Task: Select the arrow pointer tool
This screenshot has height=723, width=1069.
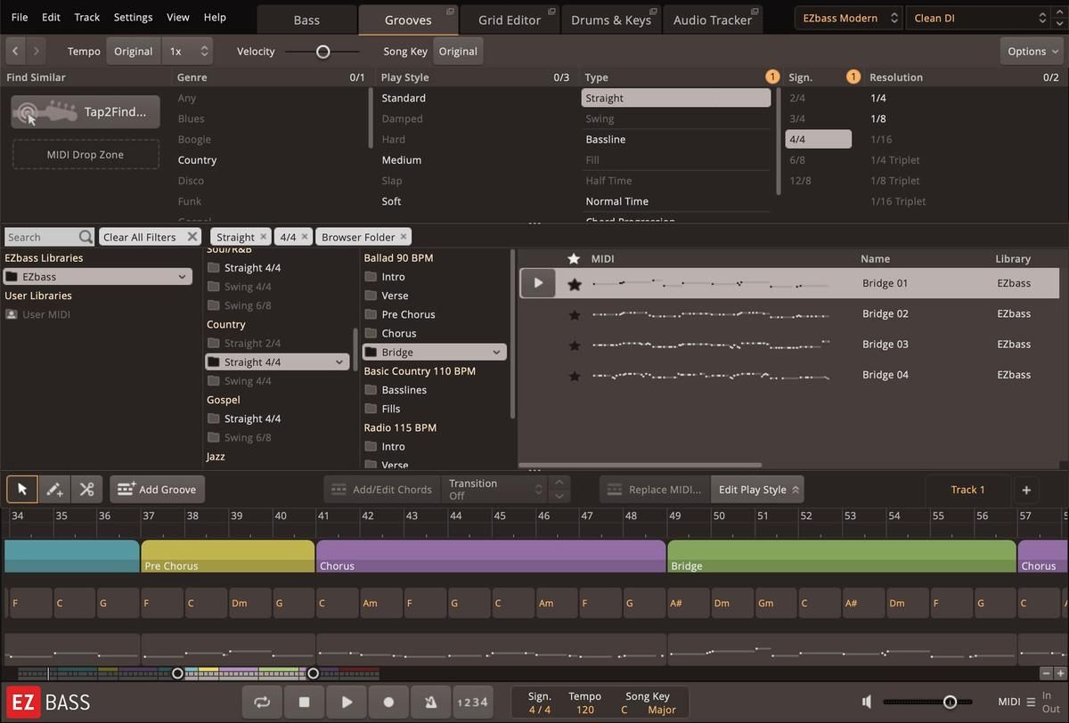Action: click(22, 489)
